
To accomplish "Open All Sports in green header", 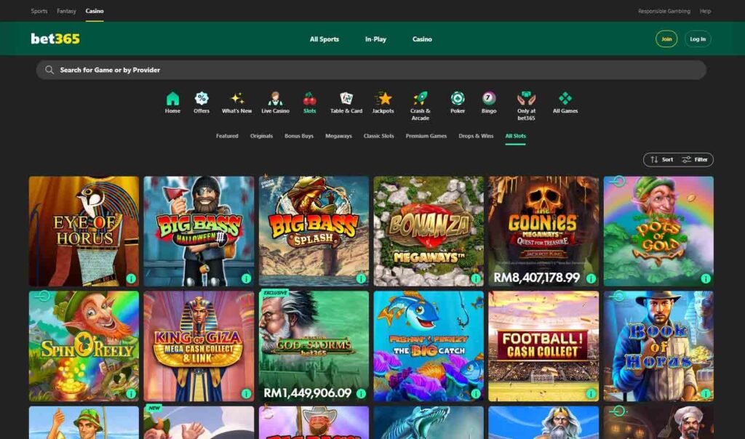I will coord(324,39).
